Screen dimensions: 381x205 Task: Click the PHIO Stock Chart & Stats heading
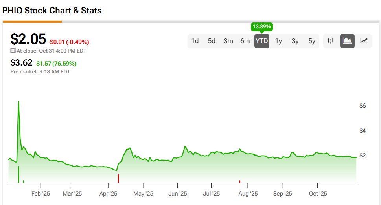[52, 11]
